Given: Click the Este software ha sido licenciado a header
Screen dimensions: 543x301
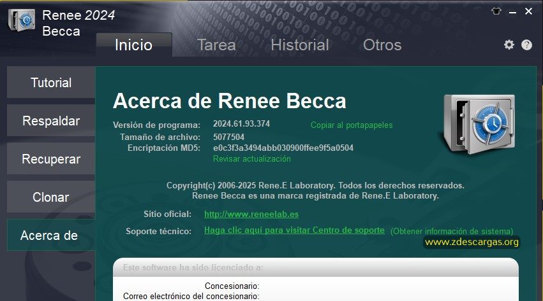Looking at the screenshot, I should (193, 267).
